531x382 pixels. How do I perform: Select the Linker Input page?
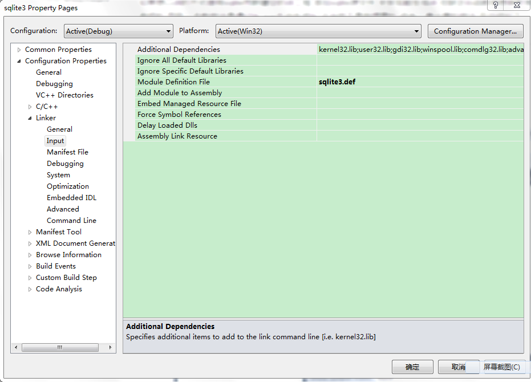55,140
